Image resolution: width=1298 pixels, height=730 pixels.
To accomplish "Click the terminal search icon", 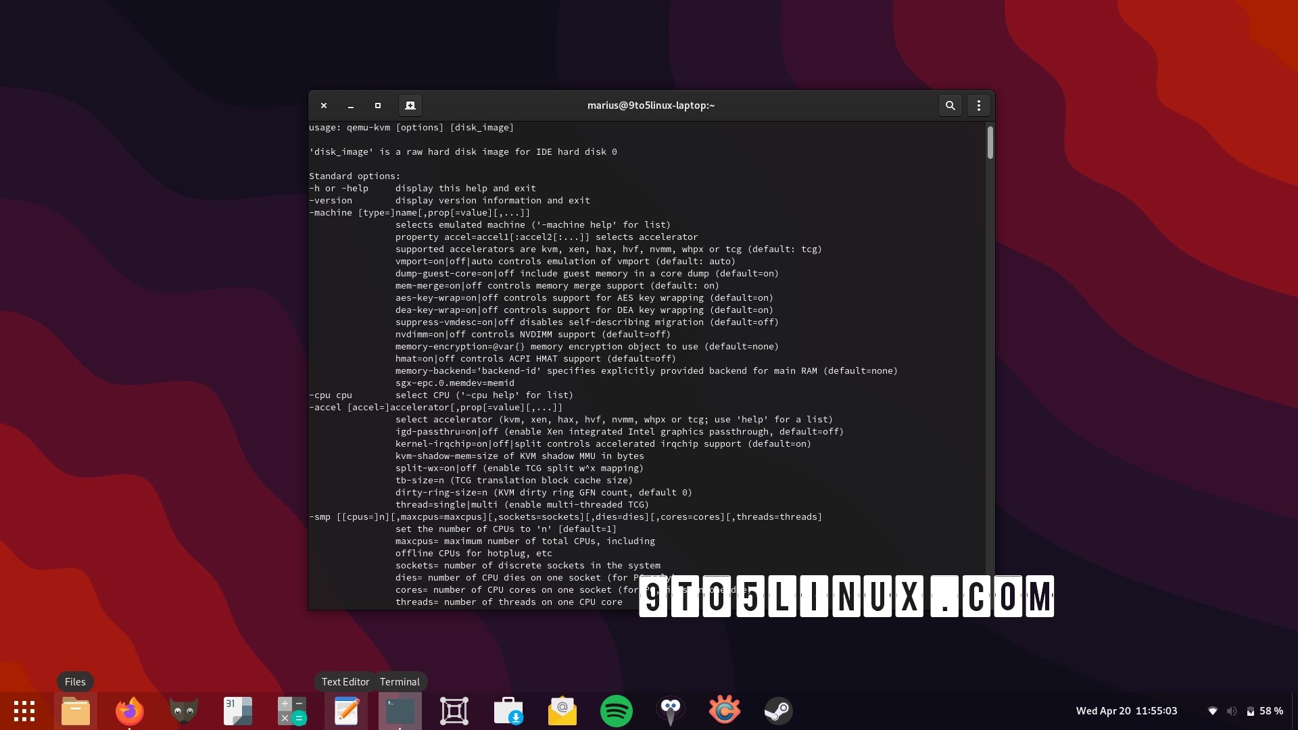I will (x=950, y=105).
